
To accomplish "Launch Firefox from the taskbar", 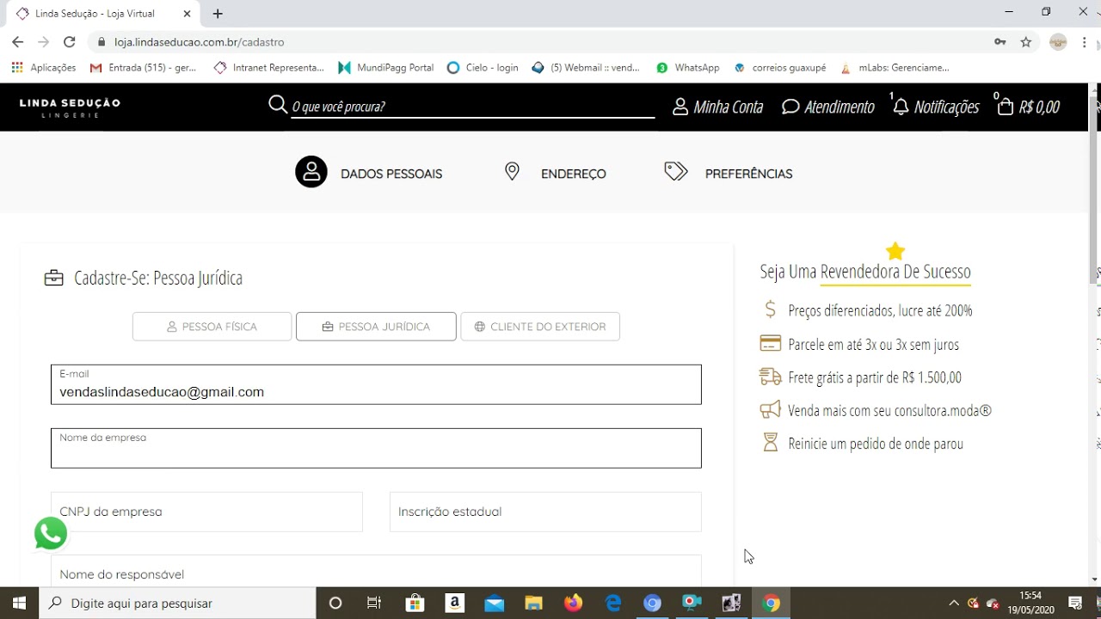I will coord(573,603).
